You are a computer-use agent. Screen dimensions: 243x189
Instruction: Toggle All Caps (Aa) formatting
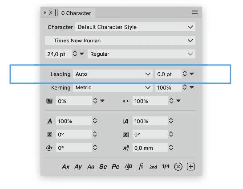[x=91, y=167]
